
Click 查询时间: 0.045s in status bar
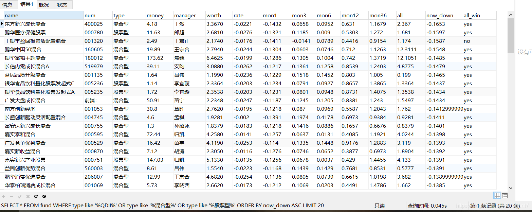[x=427, y=206]
